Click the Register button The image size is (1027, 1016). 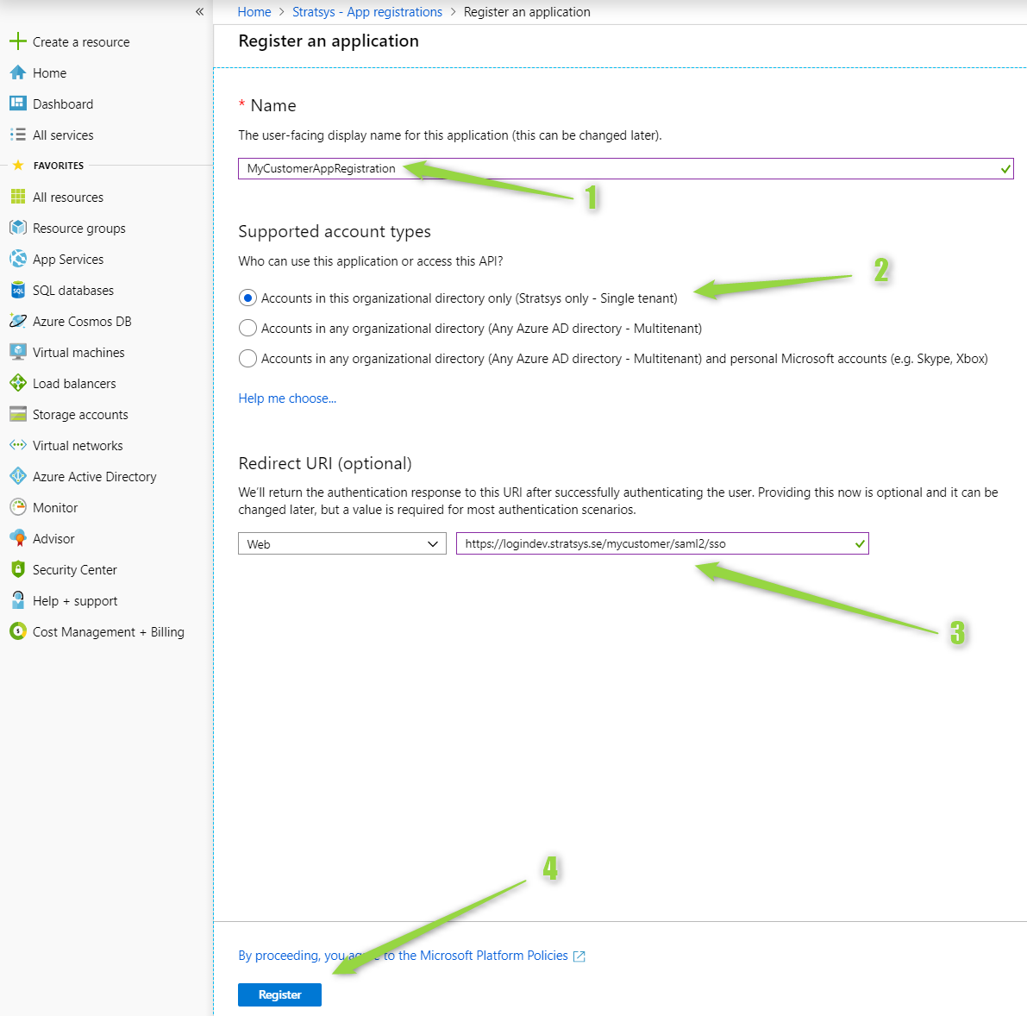(279, 994)
